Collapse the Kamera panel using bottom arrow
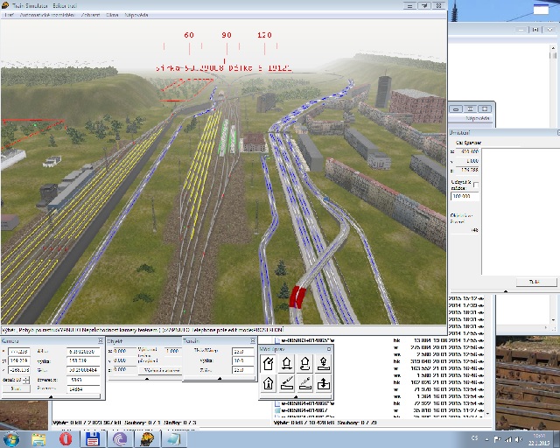This screenshot has height=448, width=560. 51,396
